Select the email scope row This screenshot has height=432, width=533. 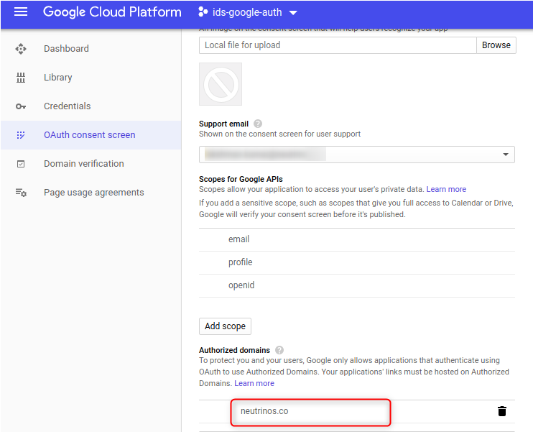click(357, 239)
